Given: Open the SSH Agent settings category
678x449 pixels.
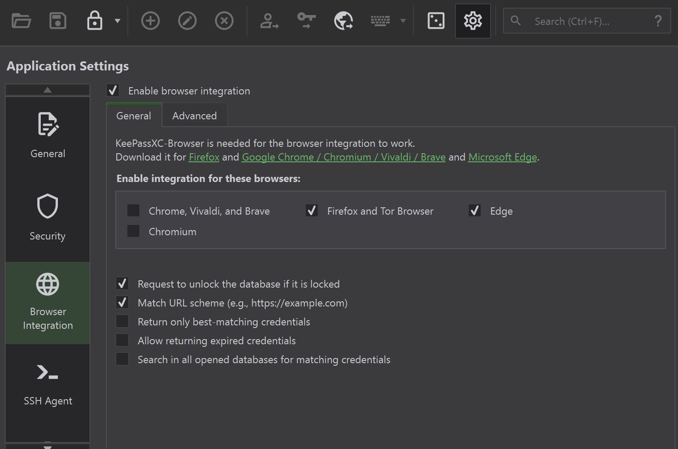Looking at the screenshot, I should (x=48, y=385).
